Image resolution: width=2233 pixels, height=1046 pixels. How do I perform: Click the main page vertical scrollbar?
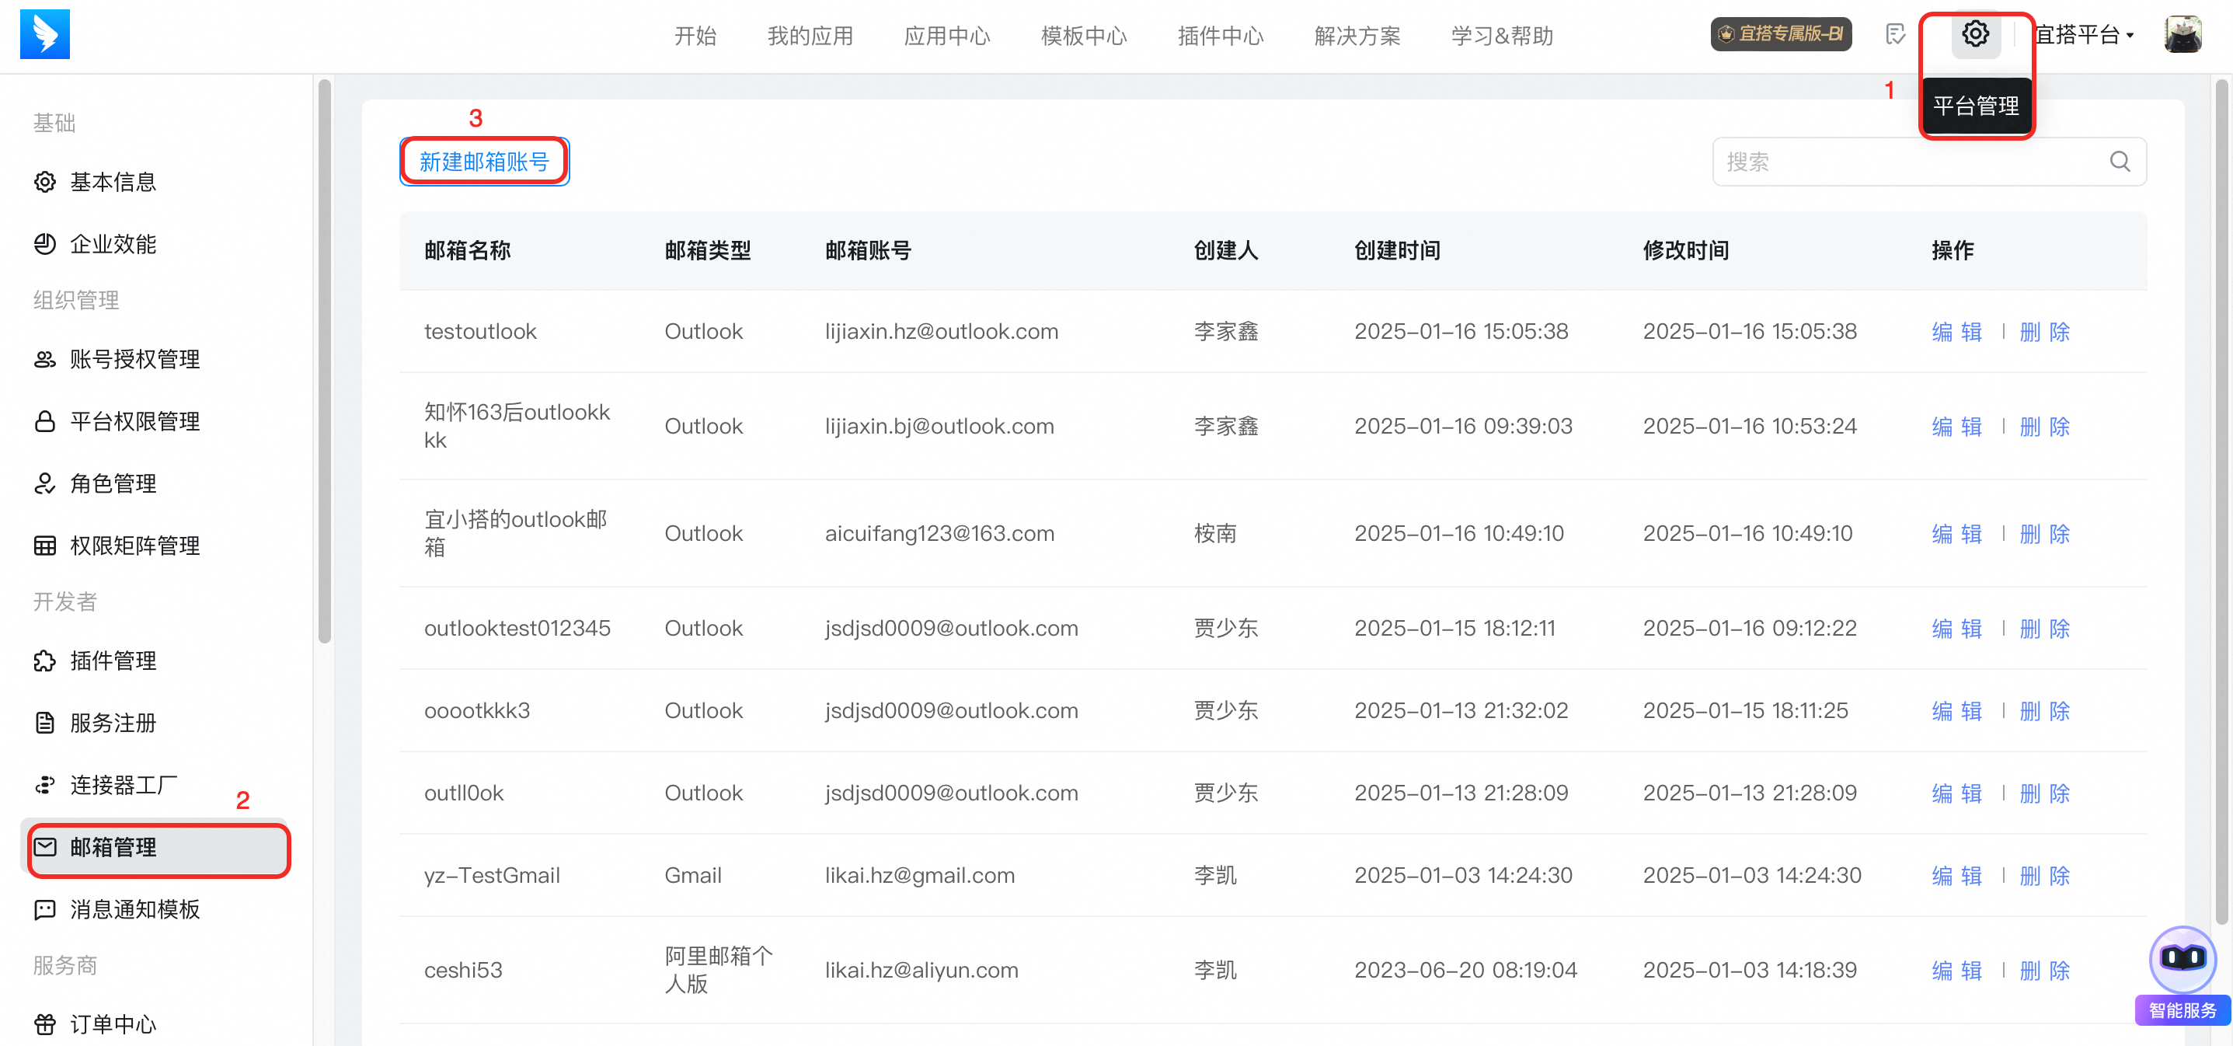pyautogui.click(x=2221, y=503)
